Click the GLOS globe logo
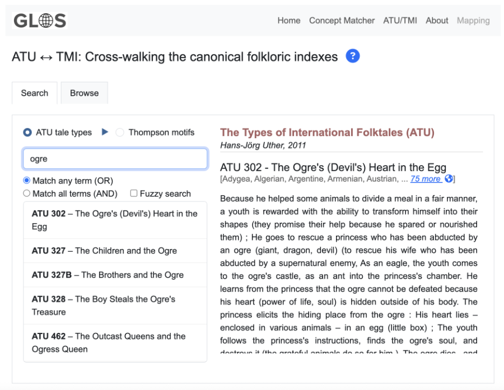 point(39,21)
